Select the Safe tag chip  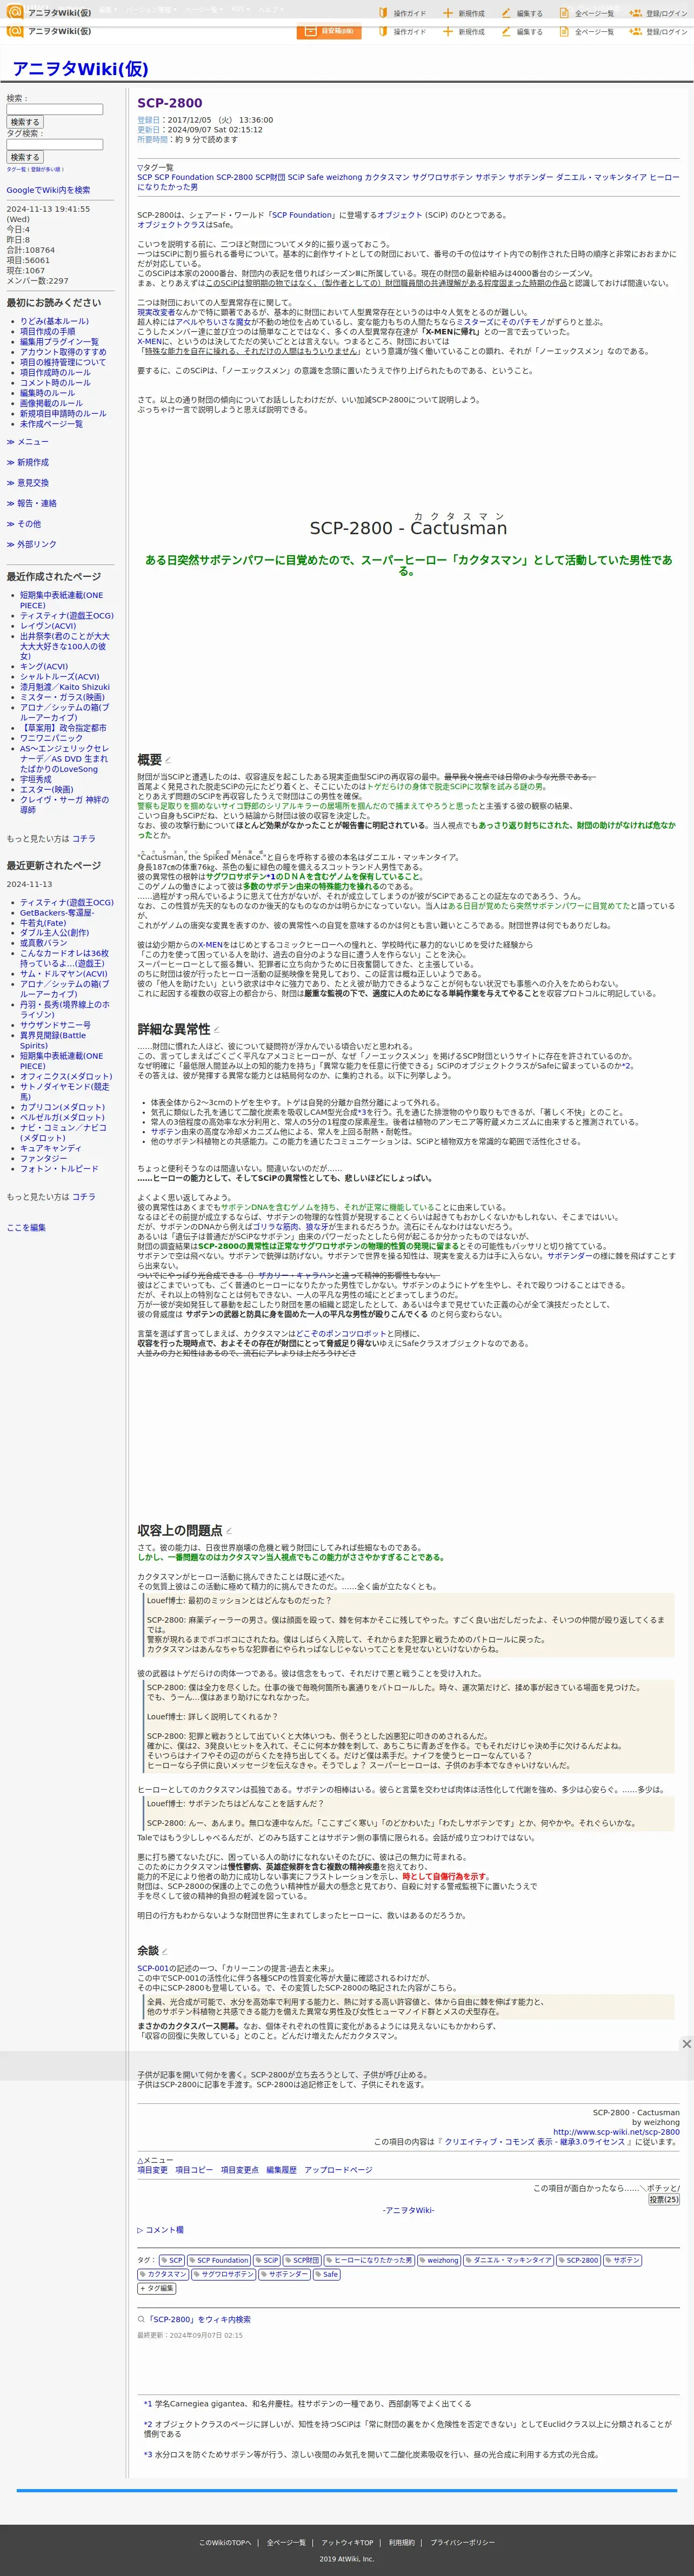click(x=327, y=2274)
